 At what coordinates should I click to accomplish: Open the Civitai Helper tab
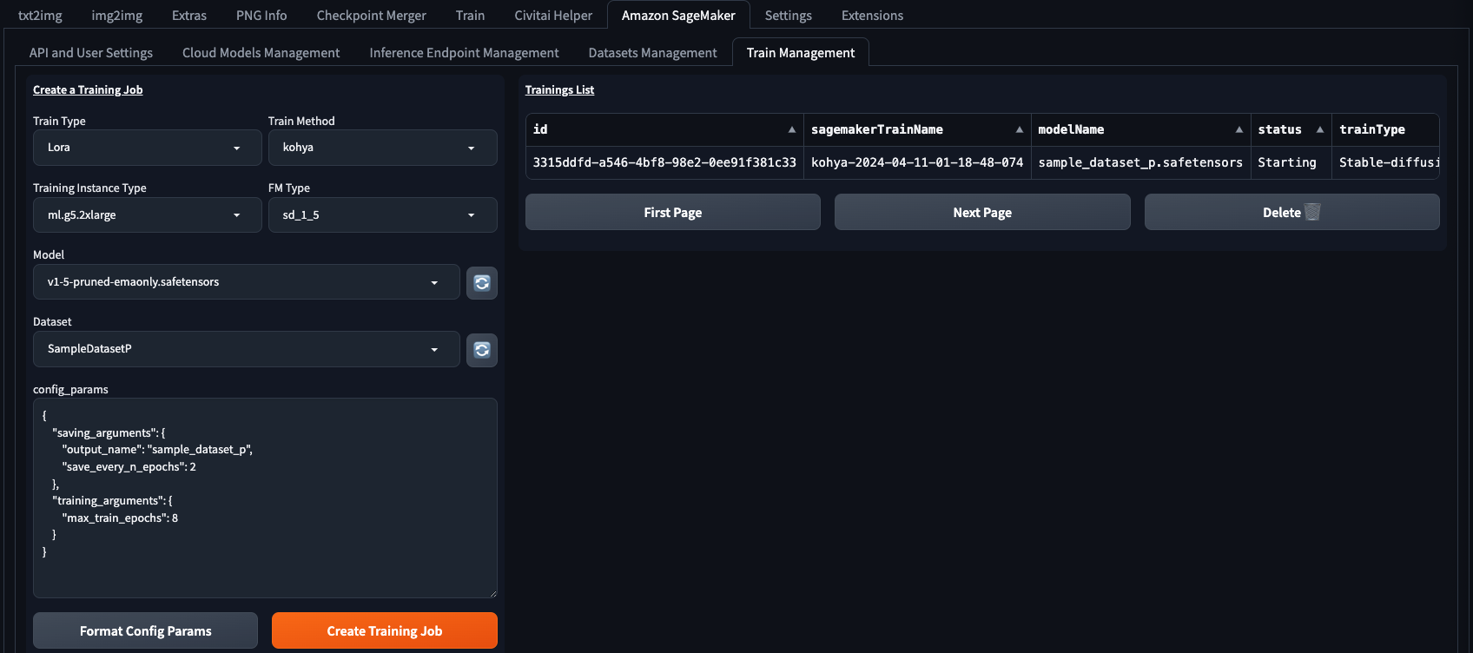point(553,16)
